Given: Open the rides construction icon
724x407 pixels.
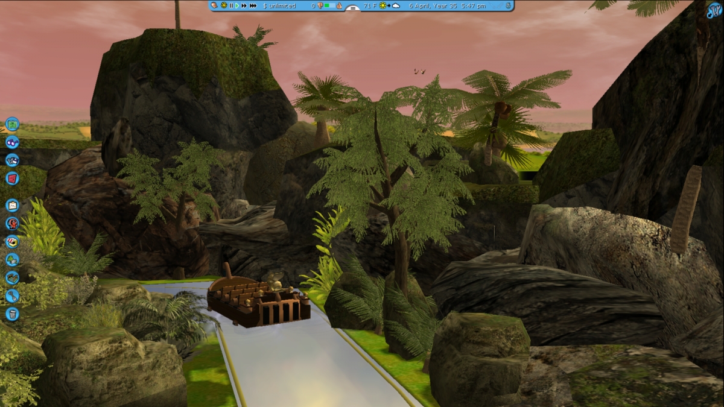Looking at the screenshot, I should [x=12, y=224].
